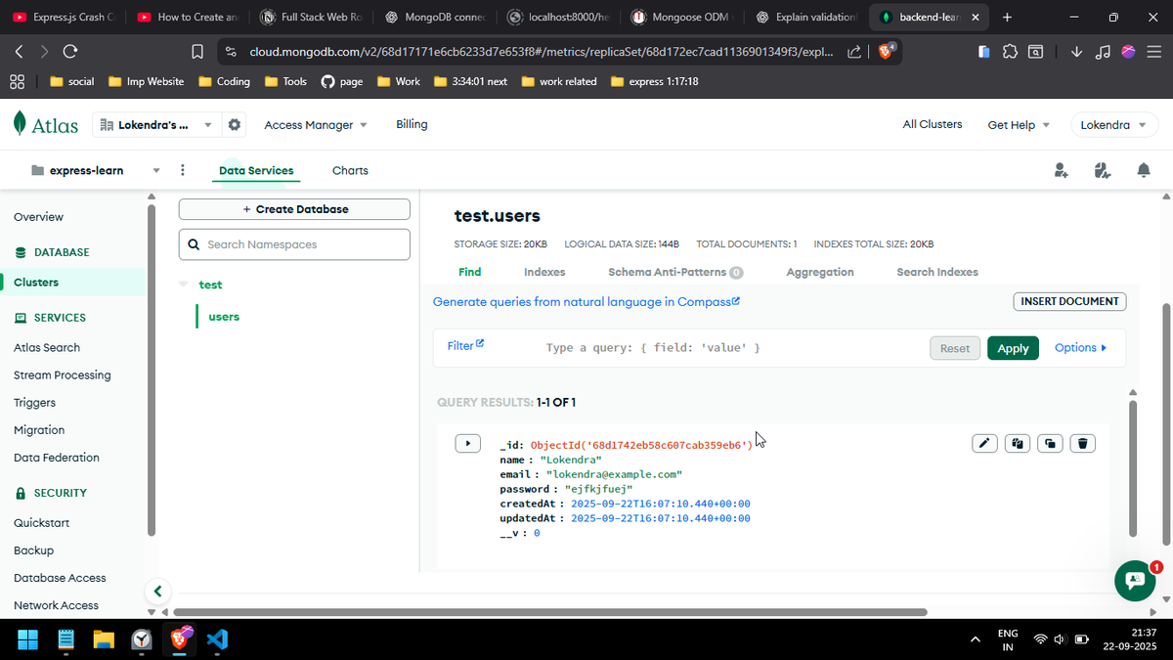Open the support chat bubble
Viewport: 1173px width, 660px height.
[1135, 581]
